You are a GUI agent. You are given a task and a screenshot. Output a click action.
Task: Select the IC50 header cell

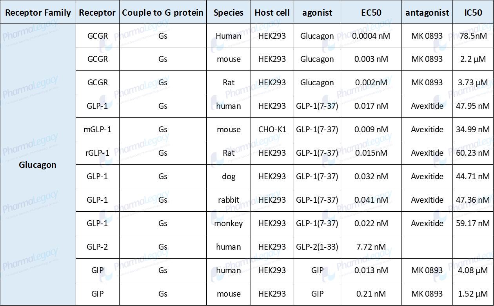pyautogui.click(x=473, y=12)
